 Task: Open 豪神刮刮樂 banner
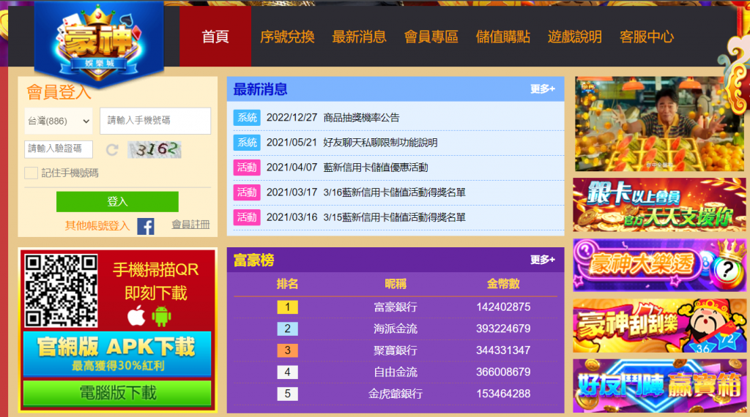tap(659, 326)
